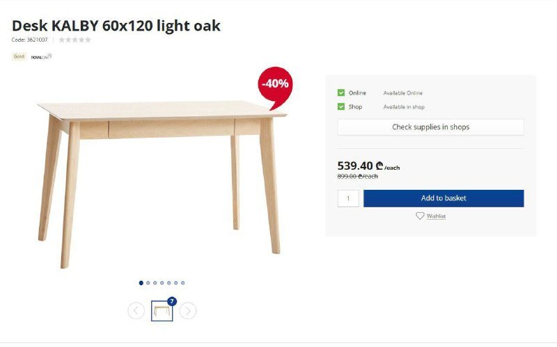Select the fourth gallery dot
This screenshot has height=347, width=557.
[162, 283]
